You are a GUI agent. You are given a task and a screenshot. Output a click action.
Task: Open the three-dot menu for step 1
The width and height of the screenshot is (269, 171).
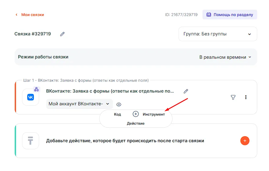click(x=246, y=97)
